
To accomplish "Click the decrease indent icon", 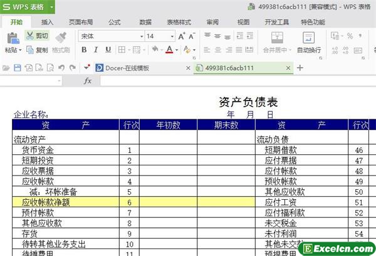I will click(x=240, y=36).
